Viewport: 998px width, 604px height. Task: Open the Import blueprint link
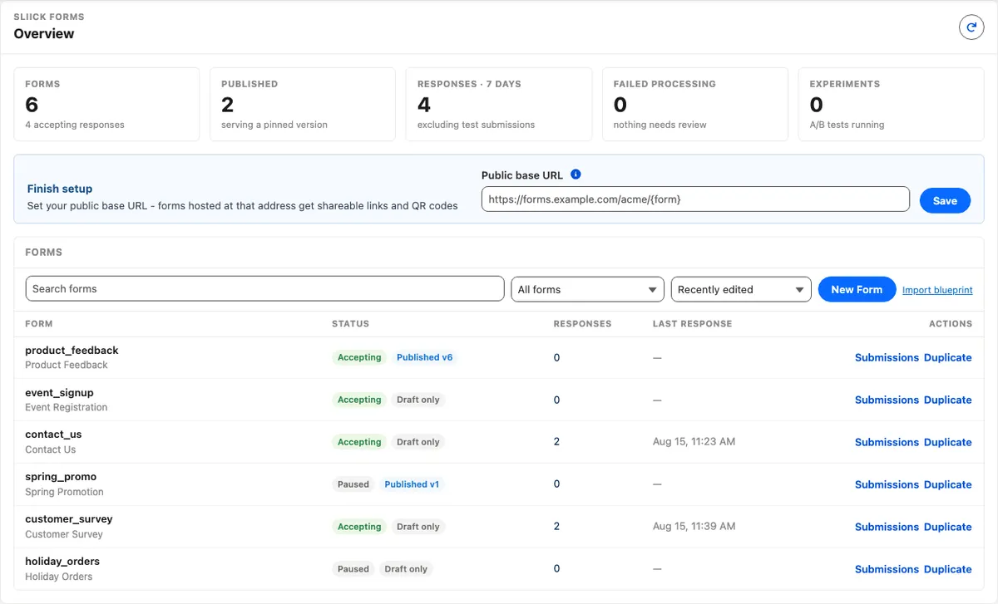point(937,290)
